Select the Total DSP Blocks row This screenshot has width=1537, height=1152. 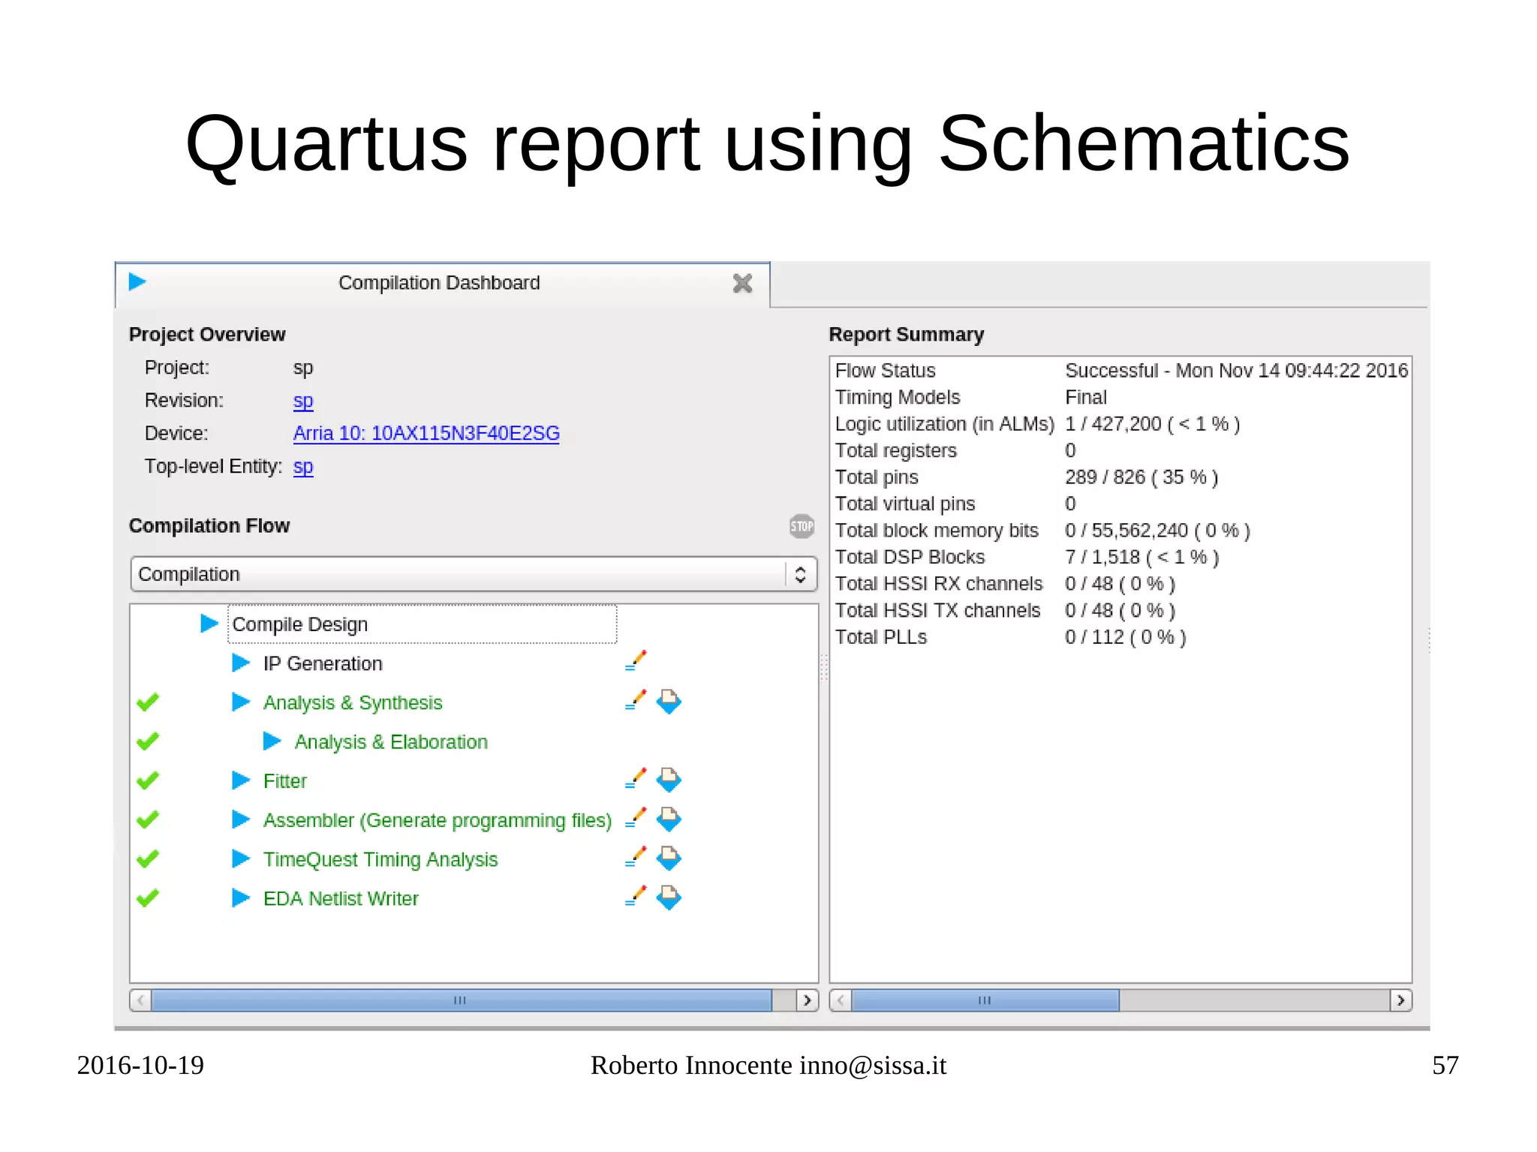point(1121,557)
